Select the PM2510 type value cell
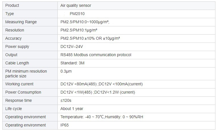This screenshot has width=218, height=131. (x=77, y=14)
